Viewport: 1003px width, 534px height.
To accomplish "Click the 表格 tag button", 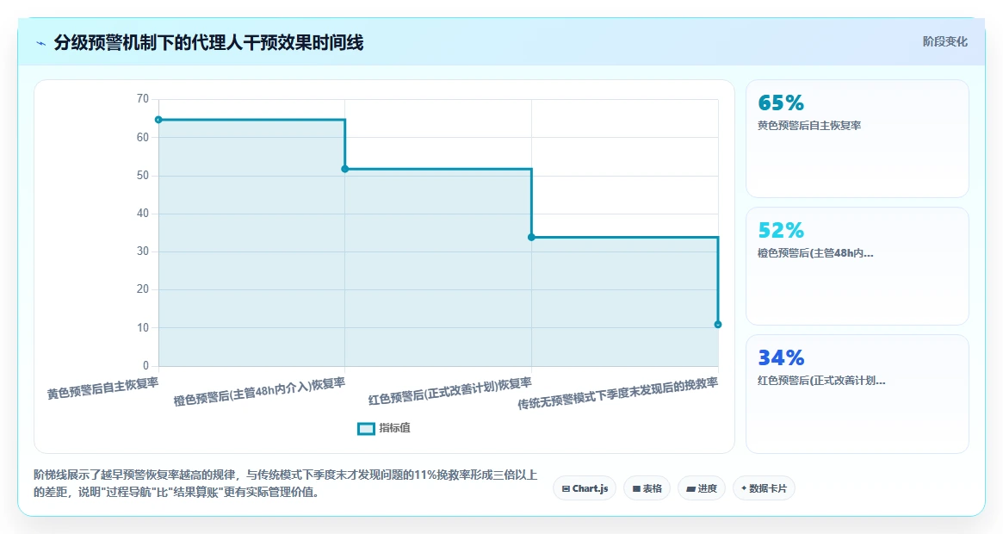I will coord(647,488).
